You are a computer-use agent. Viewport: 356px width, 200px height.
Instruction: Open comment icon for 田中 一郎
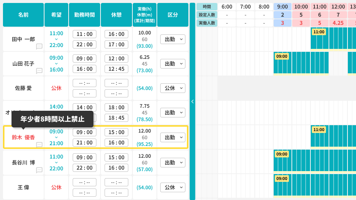pos(39,47)
